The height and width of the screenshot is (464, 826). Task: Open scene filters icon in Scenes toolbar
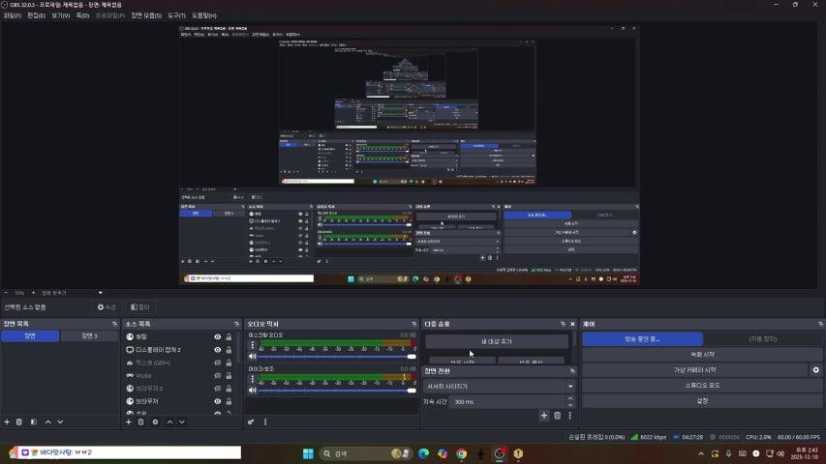[33, 421]
